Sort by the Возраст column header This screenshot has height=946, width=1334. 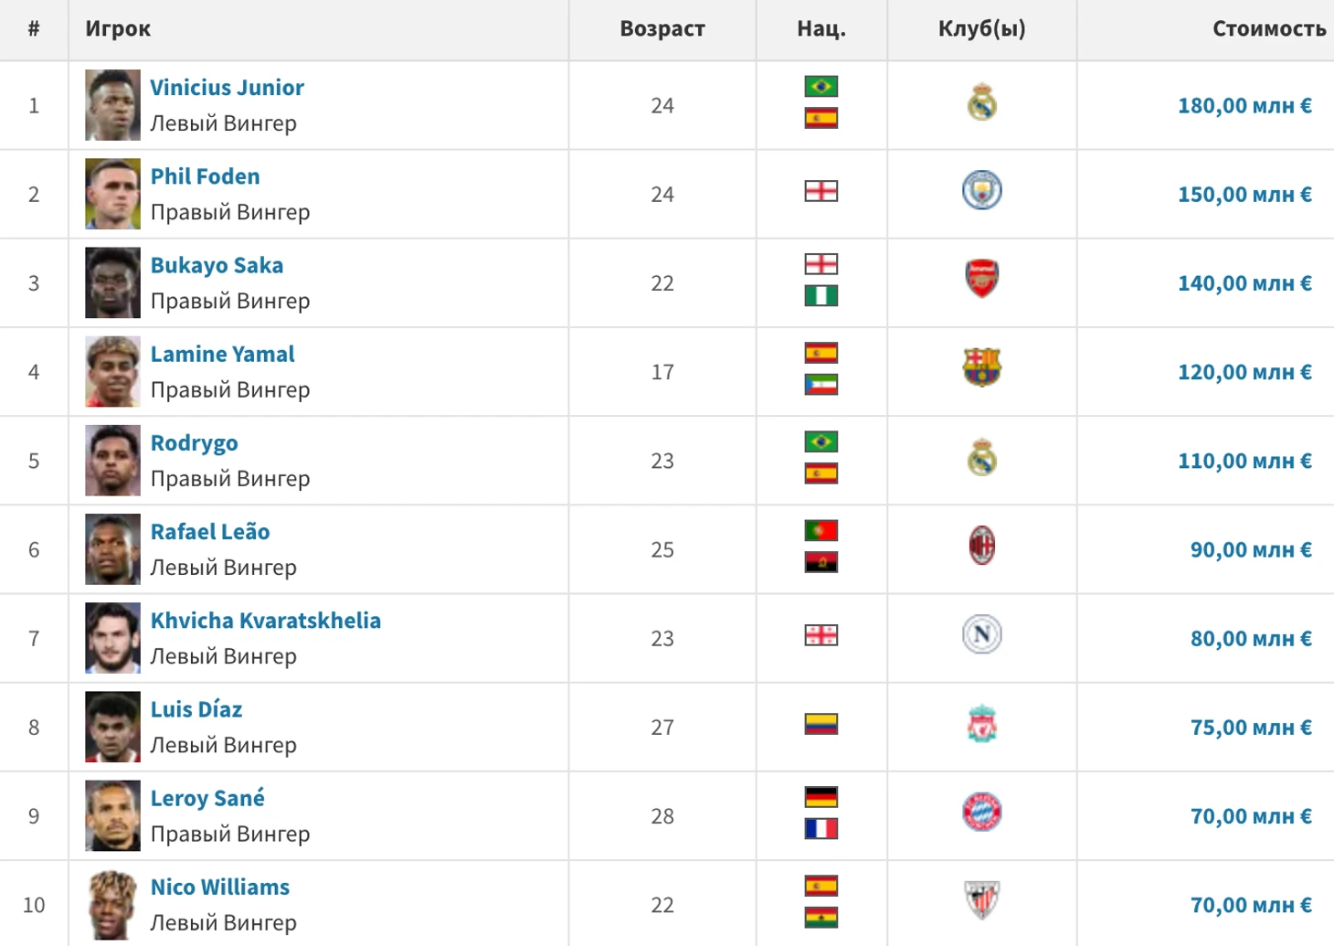pos(662,29)
